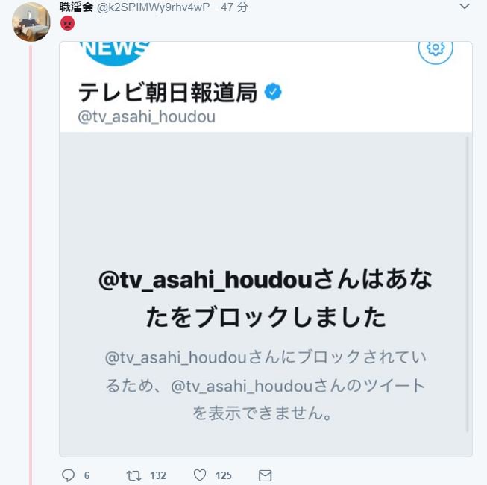Retweet this tweet via arrows icon
Viewport: 487px width, 485px height.
click(x=133, y=475)
